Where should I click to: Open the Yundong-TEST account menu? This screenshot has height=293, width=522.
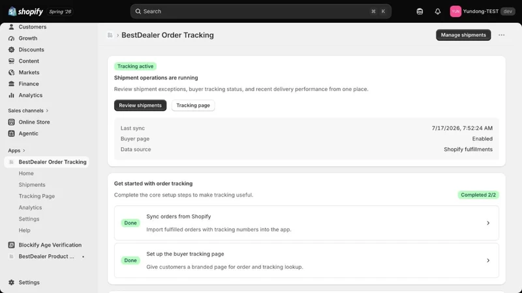(482, 11)
